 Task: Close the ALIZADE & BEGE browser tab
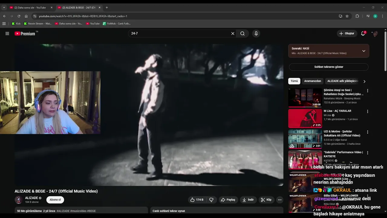tap(99, 8)
